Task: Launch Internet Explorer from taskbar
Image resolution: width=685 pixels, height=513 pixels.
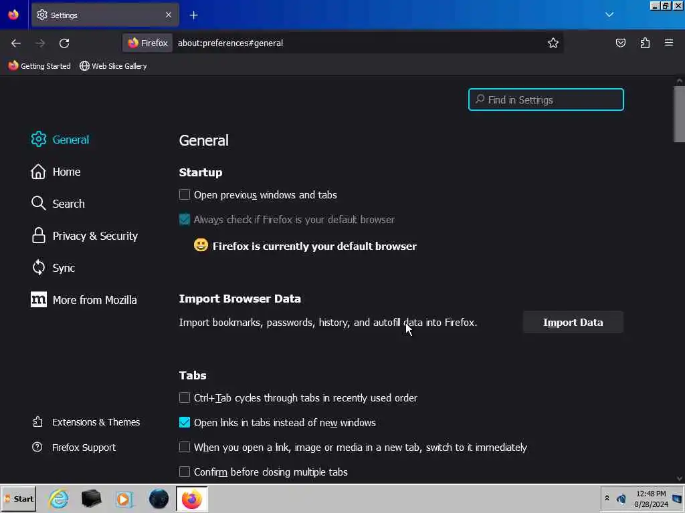Action: point(59,499)
